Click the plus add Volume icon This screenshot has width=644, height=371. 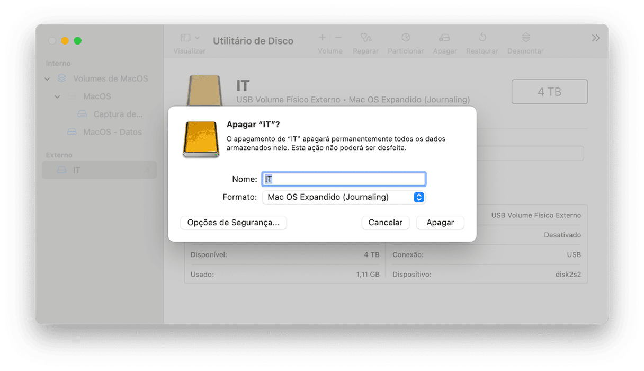322,38
